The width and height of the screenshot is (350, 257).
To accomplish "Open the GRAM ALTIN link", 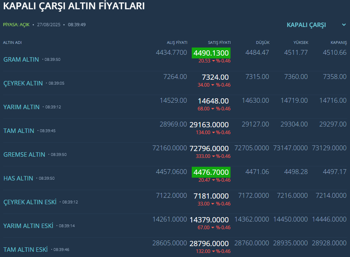I will tap(21, 60).
